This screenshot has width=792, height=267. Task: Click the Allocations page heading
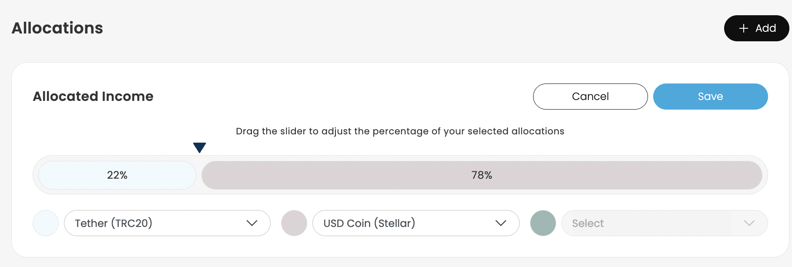click(57, 28)
